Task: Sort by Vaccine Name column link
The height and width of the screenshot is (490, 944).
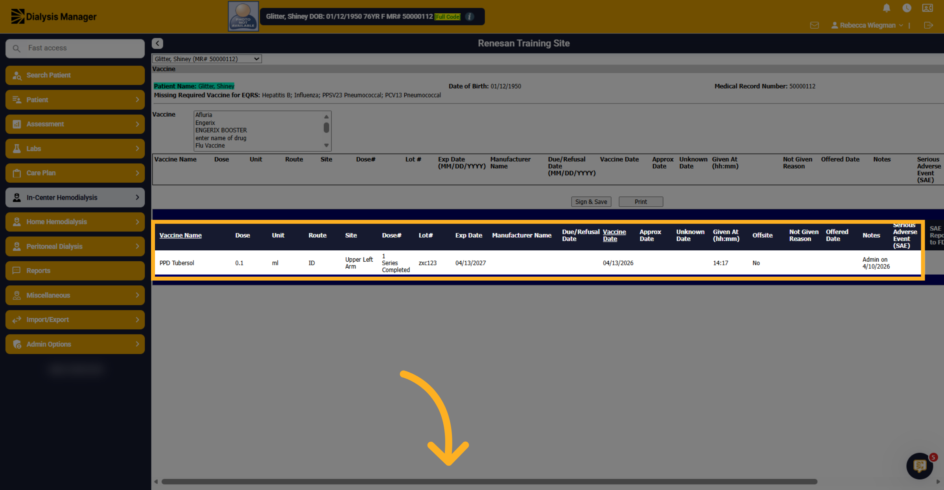Action: [x=181, y=235]
